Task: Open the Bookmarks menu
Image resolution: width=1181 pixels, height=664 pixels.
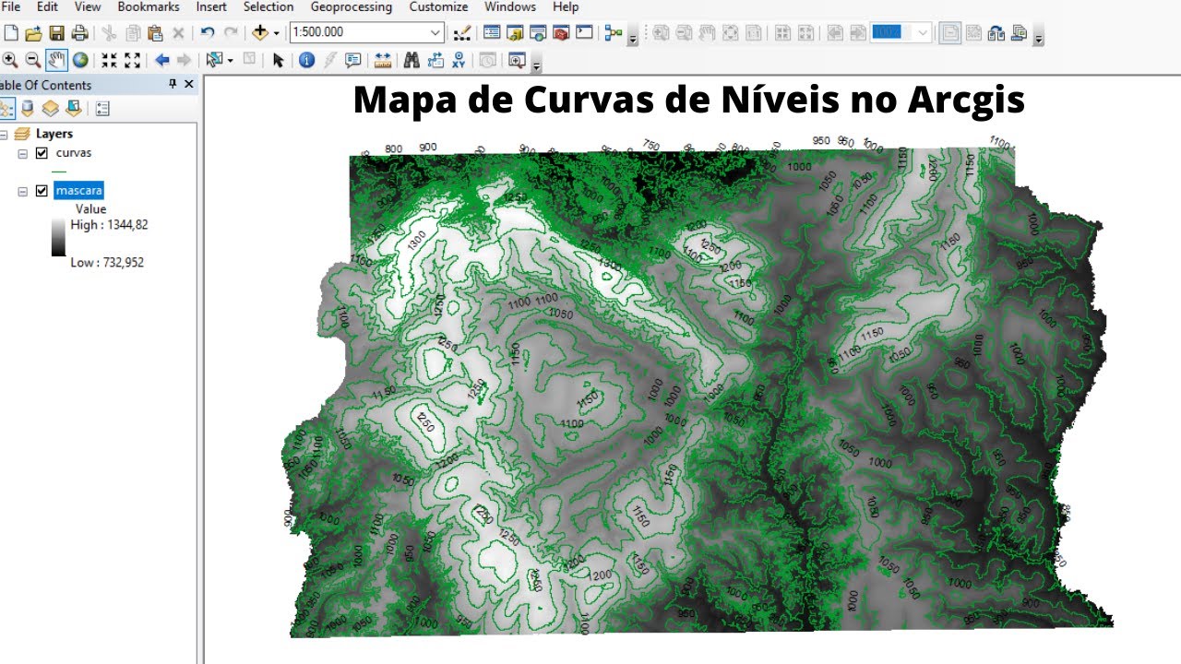Action: point(149,6)
